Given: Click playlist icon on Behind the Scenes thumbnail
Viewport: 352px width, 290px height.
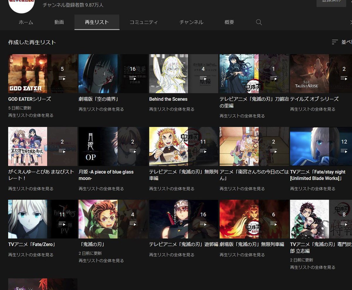Looking at the screenshot, I should coord(203,78).
